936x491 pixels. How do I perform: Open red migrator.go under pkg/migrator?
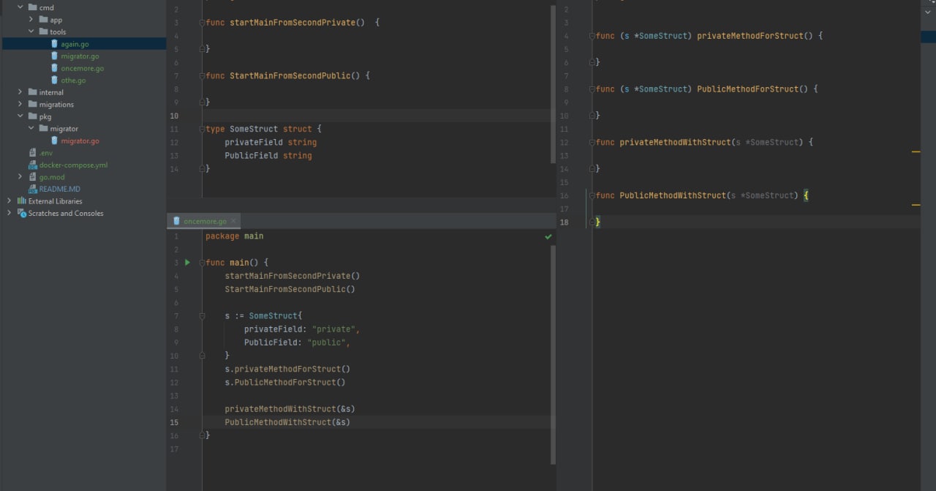tap(80, 140)
